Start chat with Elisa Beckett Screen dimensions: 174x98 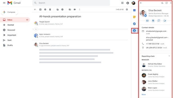point(159,21)
